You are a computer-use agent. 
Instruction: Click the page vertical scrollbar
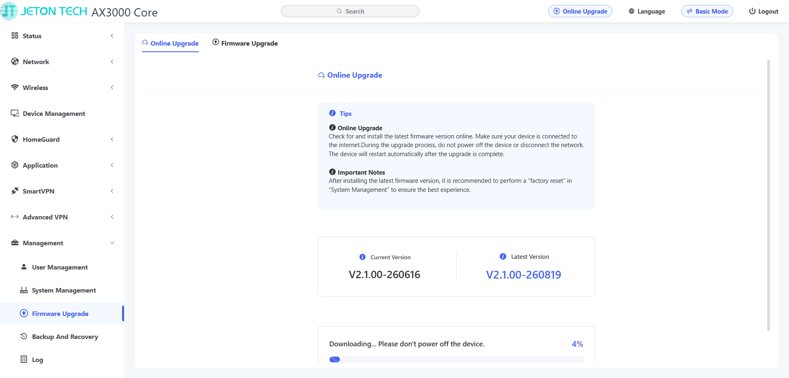[x=768, y=195]
